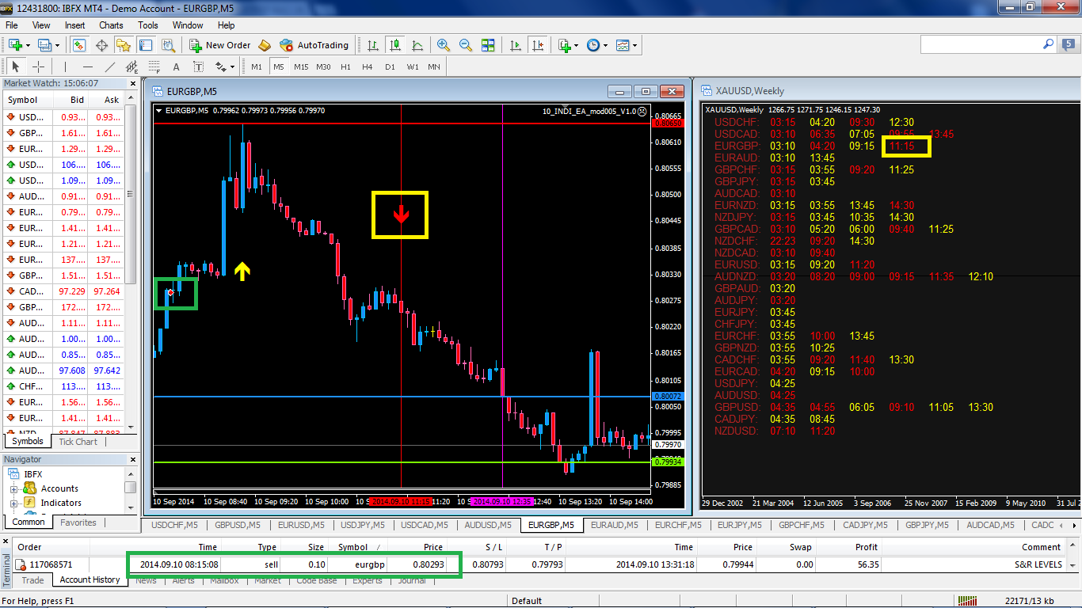Switch chart to Candlesticks display mode
This screenshot has height=608, width=1082.
[394, 45]
